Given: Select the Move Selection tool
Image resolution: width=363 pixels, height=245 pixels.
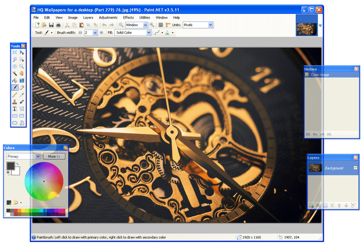Looking at the screenshot, I should [x=22, y=60].
